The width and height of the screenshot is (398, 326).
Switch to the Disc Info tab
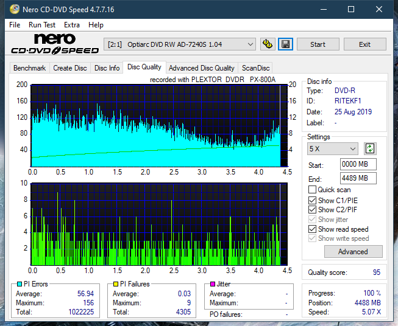pyautogui.click(x=107, y=68)
